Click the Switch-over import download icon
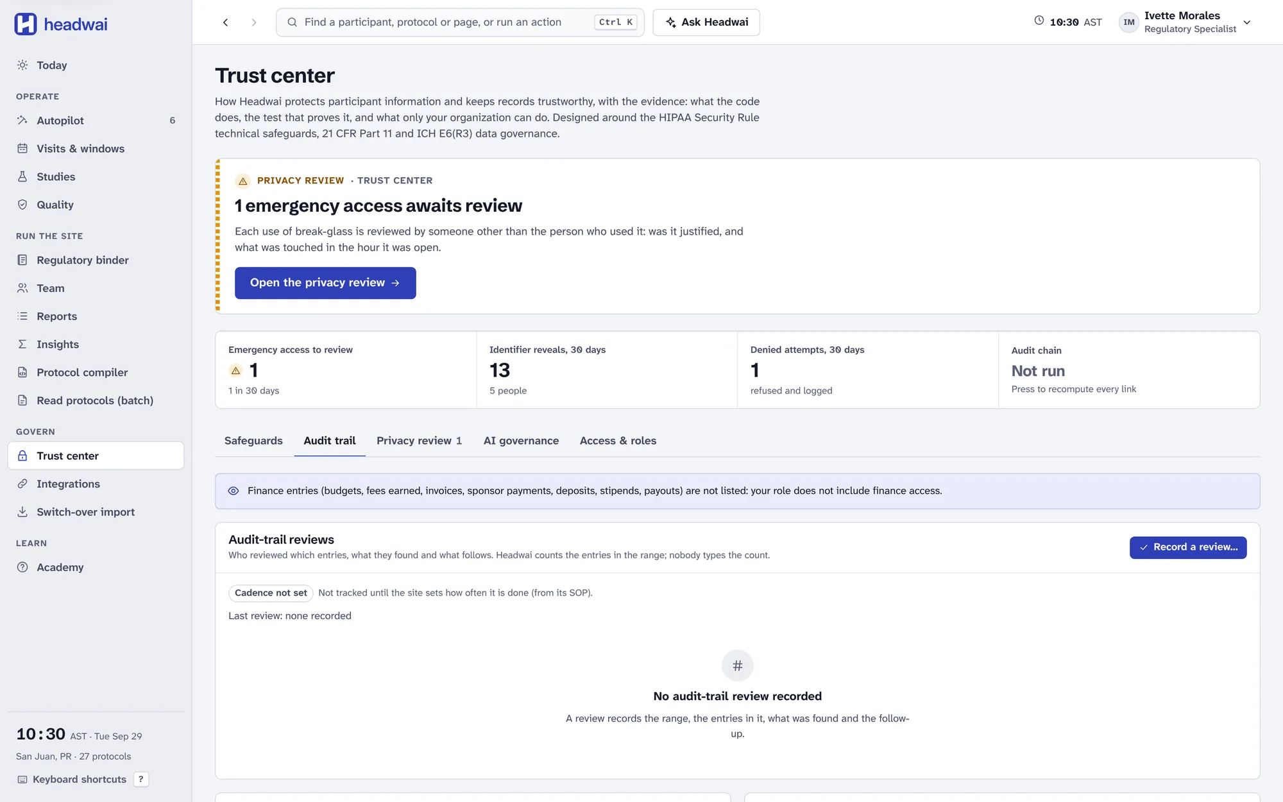 22,511
